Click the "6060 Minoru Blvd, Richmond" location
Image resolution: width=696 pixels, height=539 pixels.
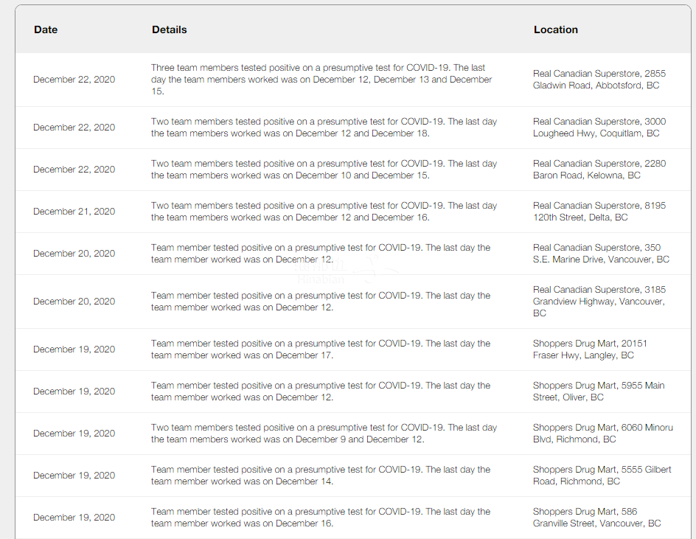tap(603, 434)
